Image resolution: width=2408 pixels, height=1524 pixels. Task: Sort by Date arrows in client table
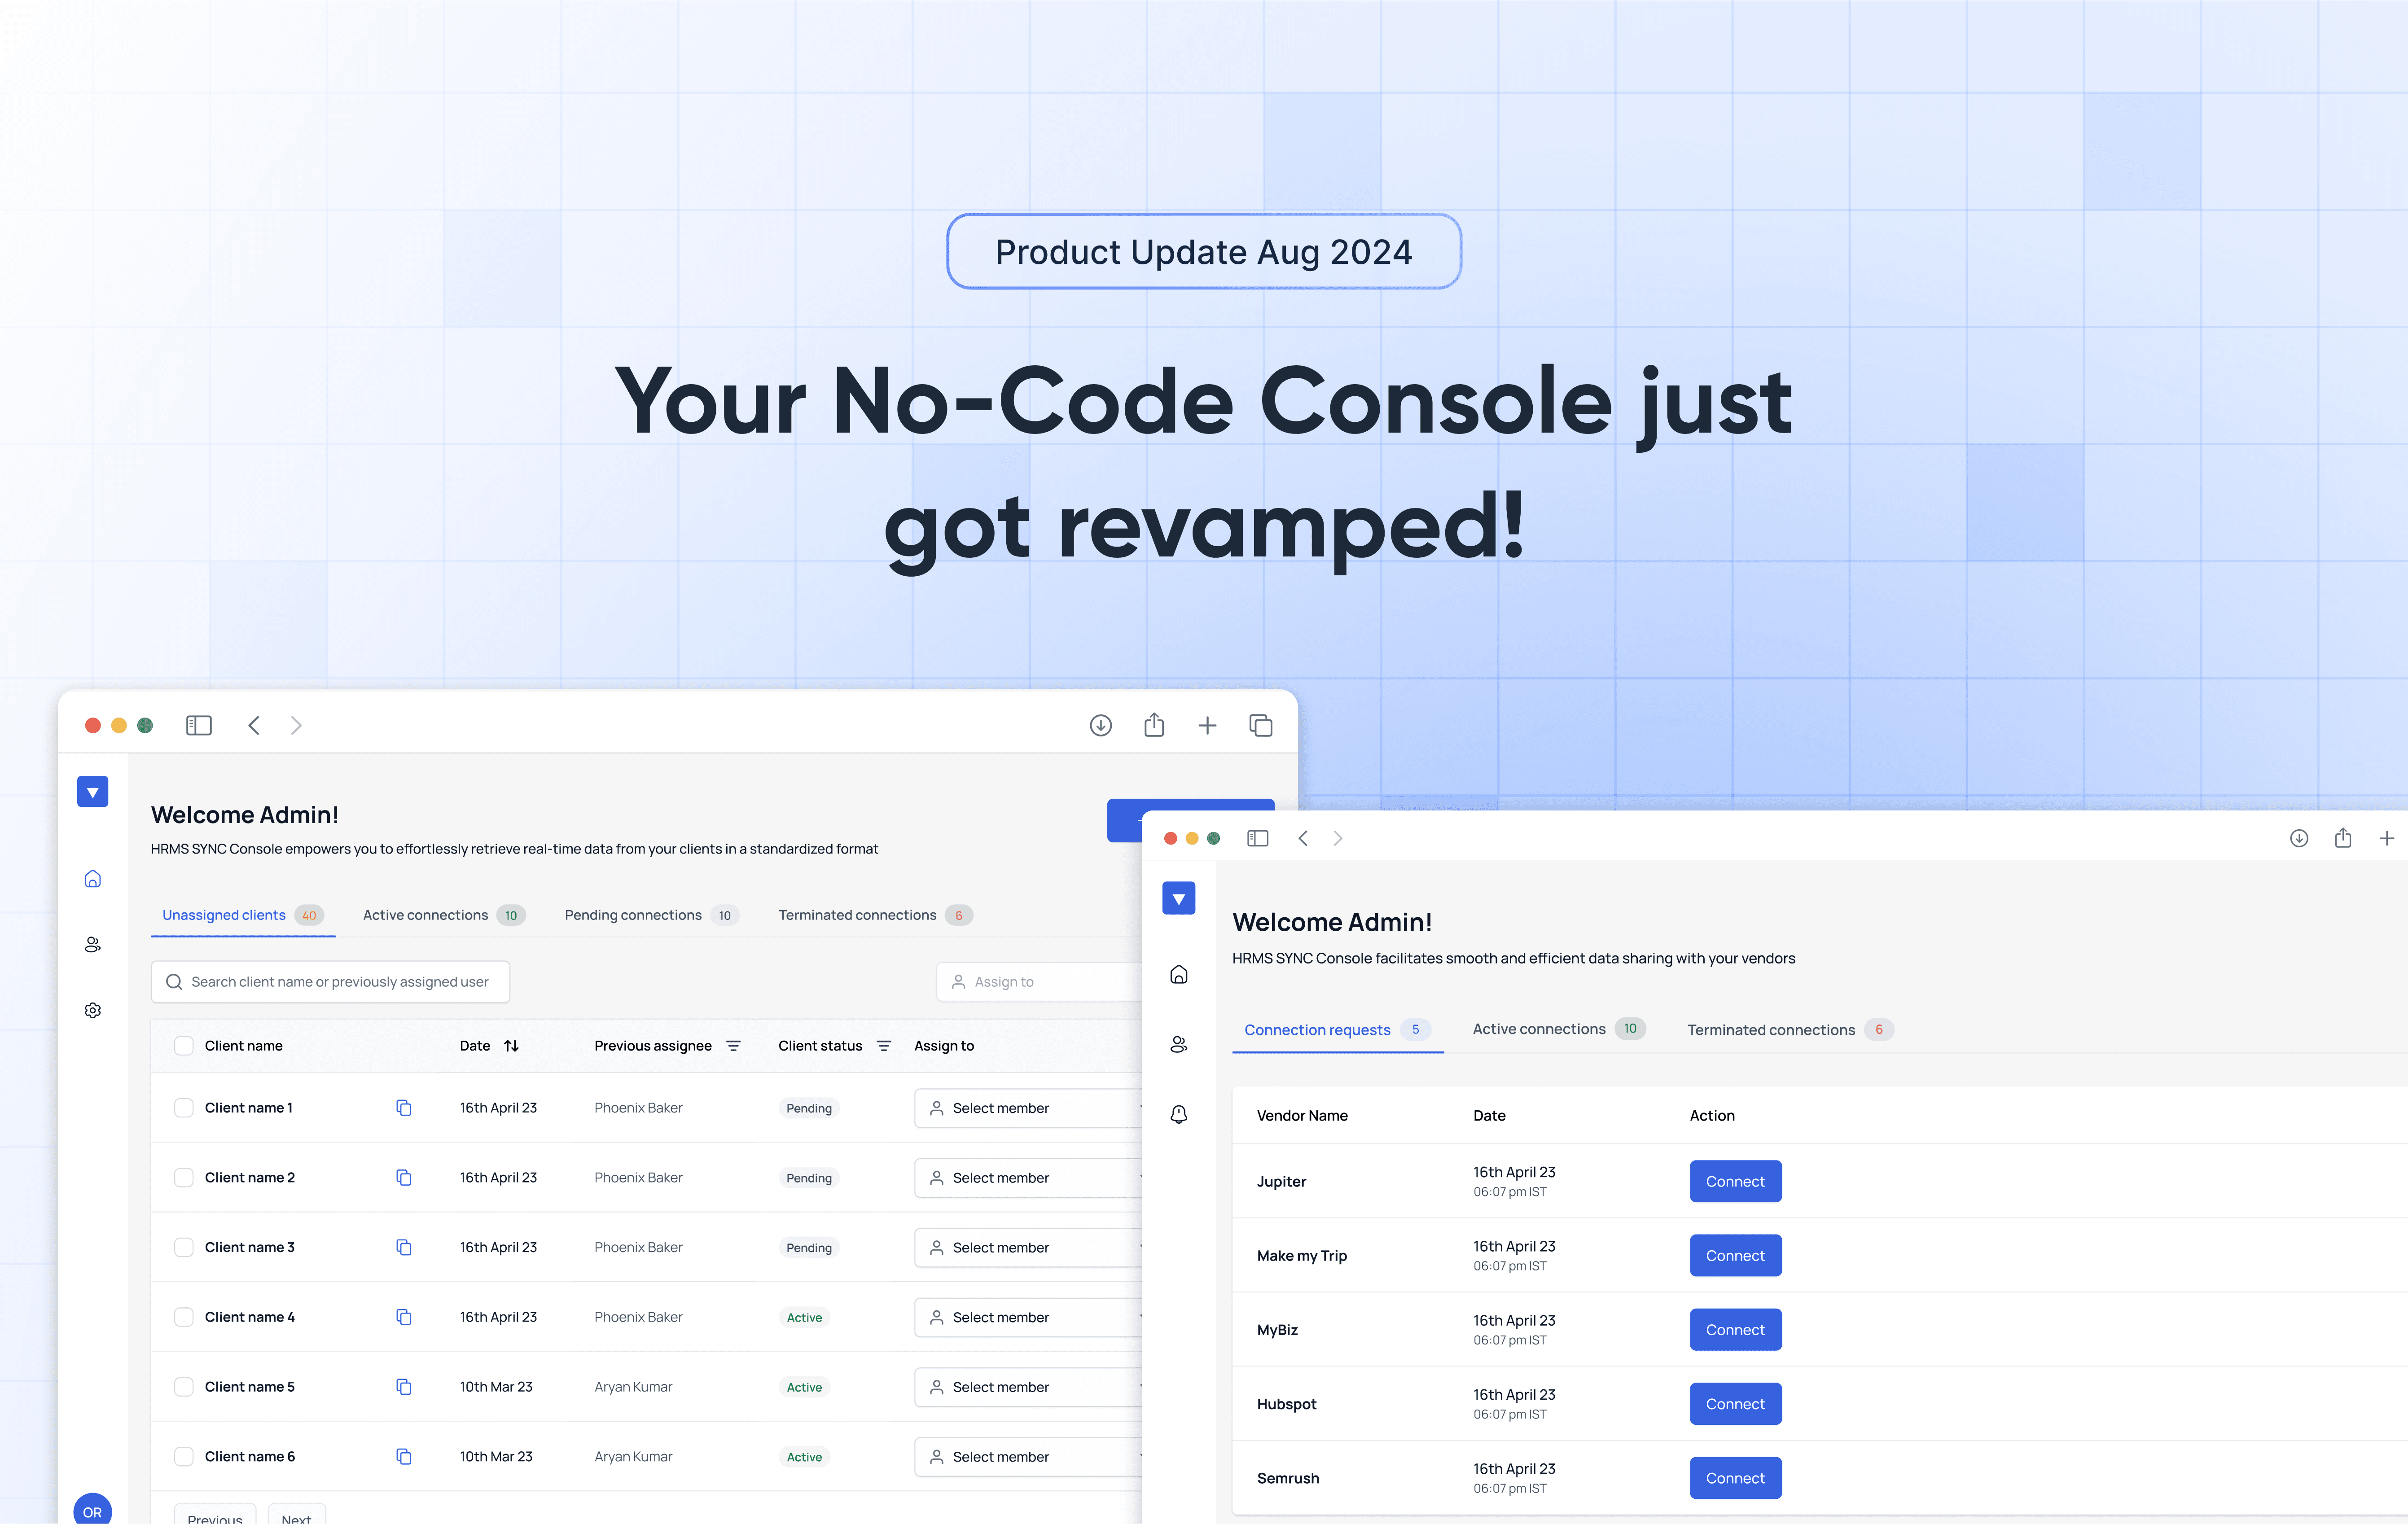coord(511,1046)
